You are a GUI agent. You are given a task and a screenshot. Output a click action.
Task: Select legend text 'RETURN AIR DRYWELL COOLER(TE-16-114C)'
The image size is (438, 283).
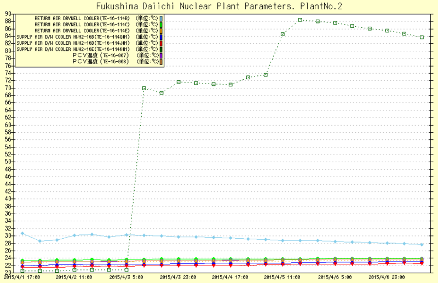(x=82, y=25)
